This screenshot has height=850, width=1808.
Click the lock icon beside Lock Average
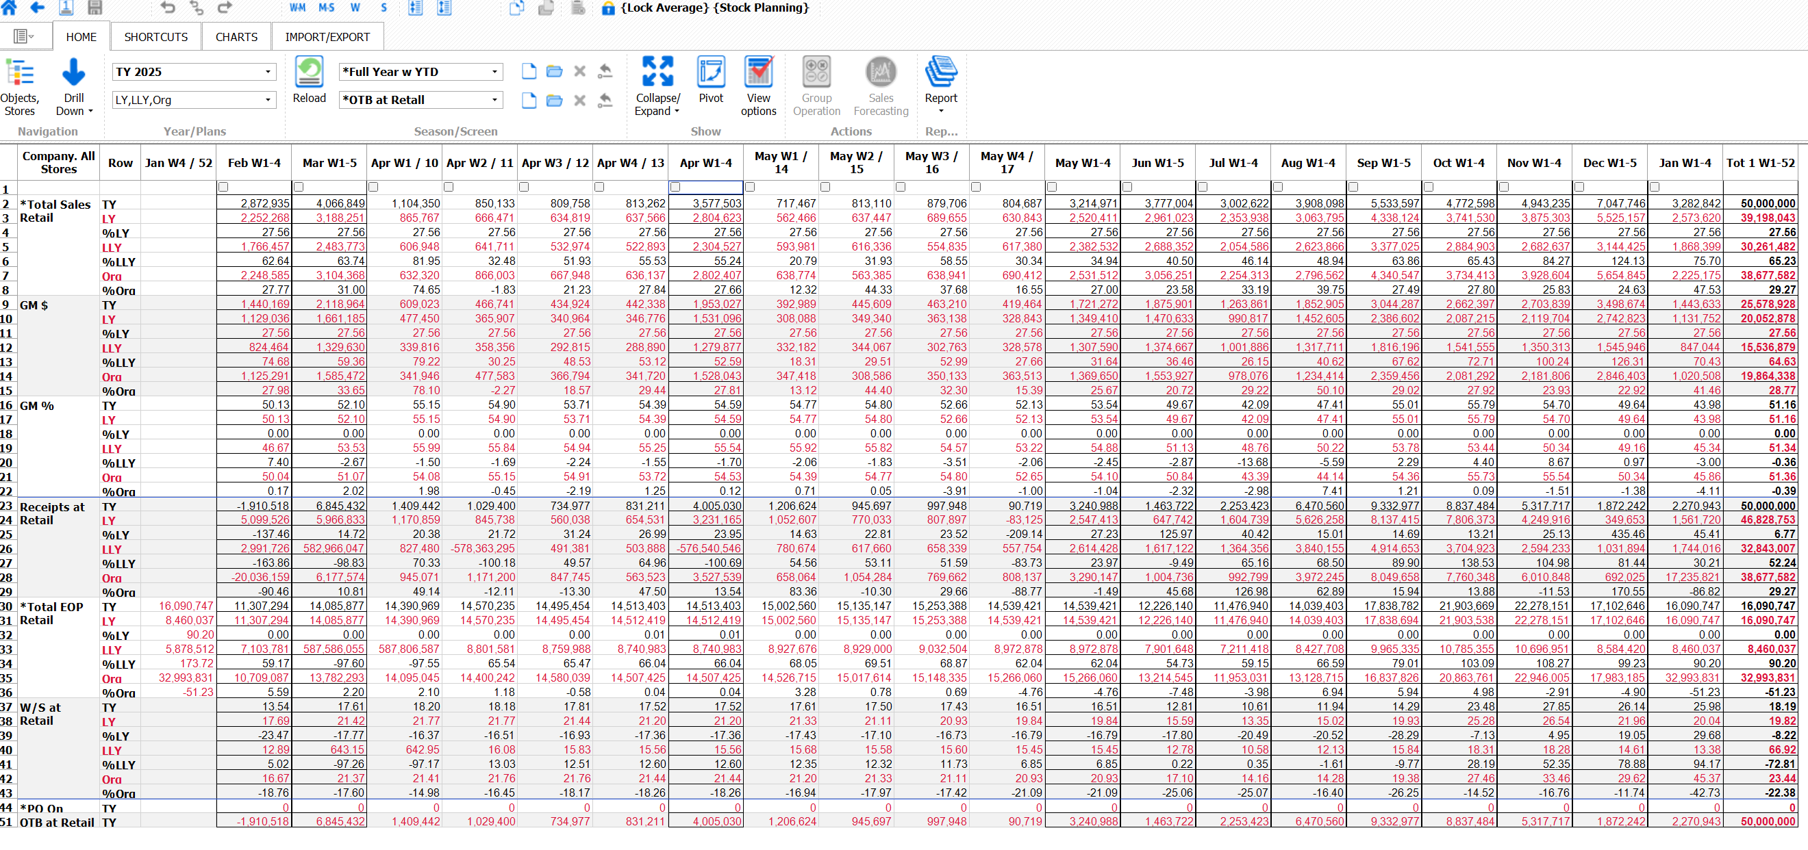[x=608, y=8]
